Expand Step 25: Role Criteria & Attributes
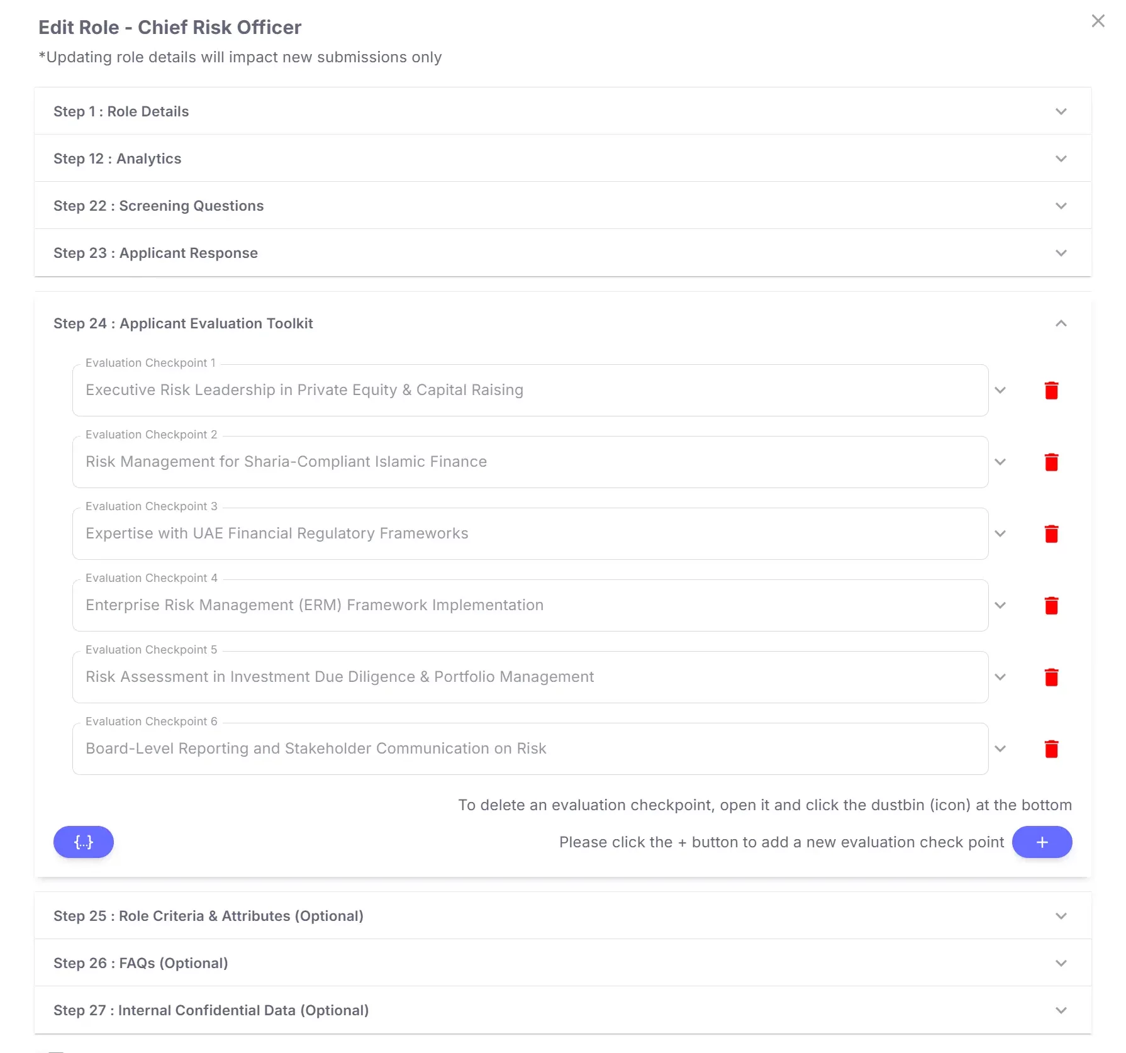 [x=1061, y=916]
